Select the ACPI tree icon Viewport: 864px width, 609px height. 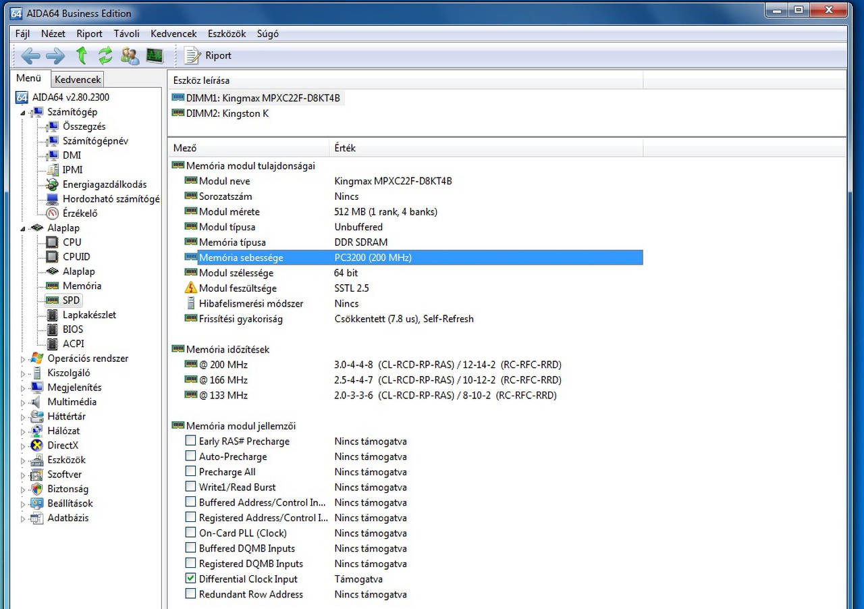(53, 344)
